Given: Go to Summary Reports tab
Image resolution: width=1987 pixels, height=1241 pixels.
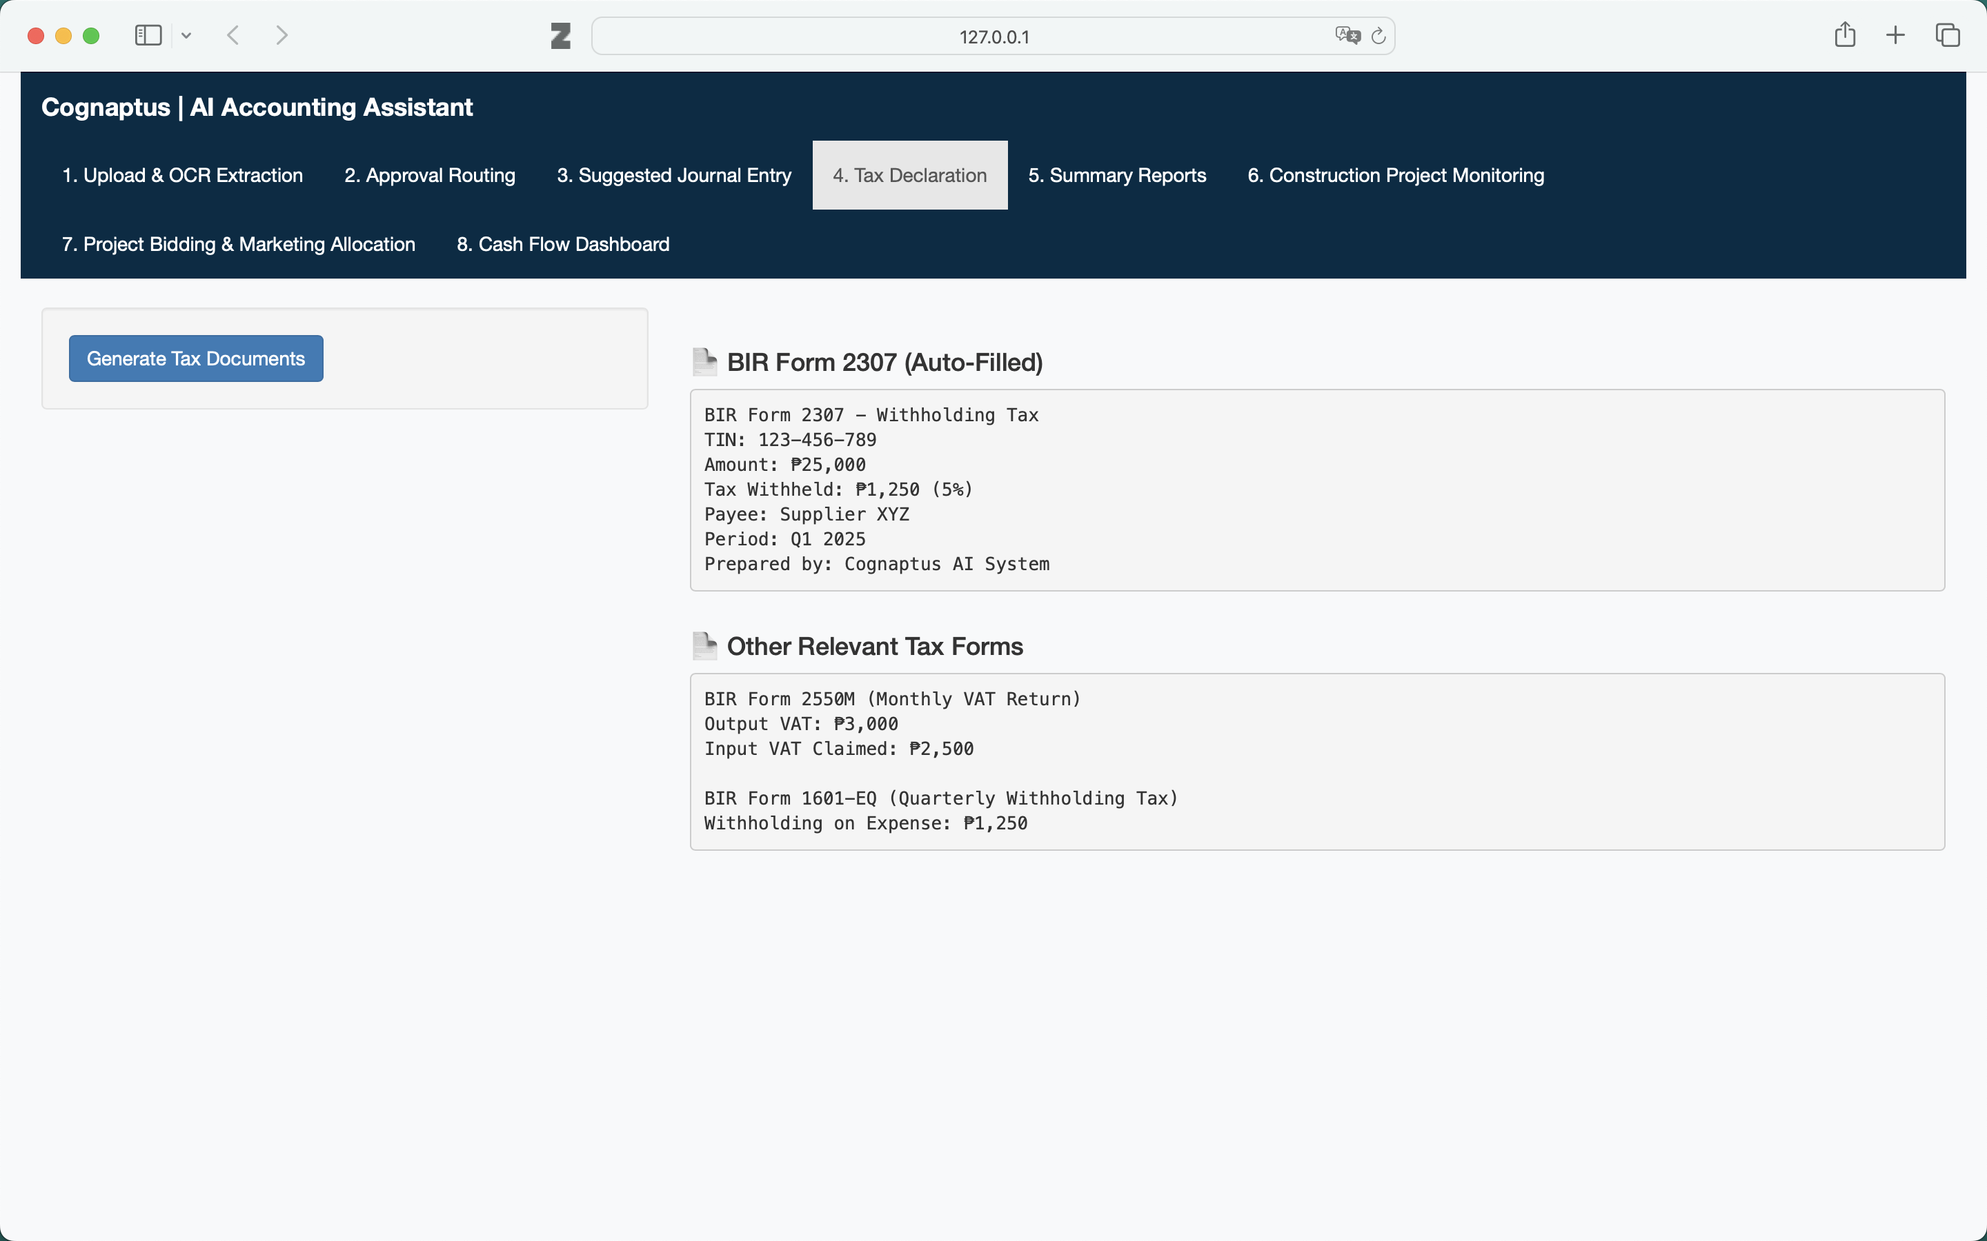Looking at the screenshot, I should click(x=1117, y=175).
